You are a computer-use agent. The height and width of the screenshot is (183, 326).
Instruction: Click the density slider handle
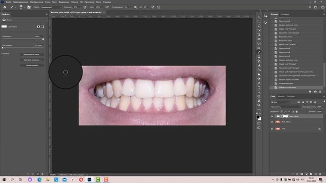[43, 39]
